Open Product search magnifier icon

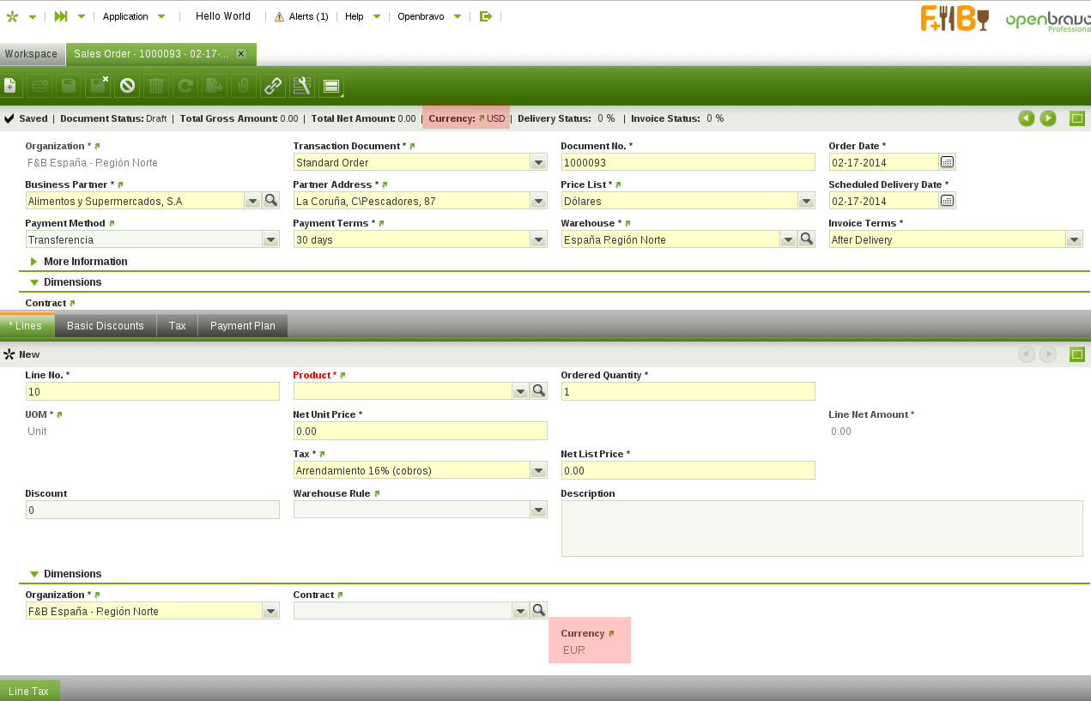pos(538,391)
